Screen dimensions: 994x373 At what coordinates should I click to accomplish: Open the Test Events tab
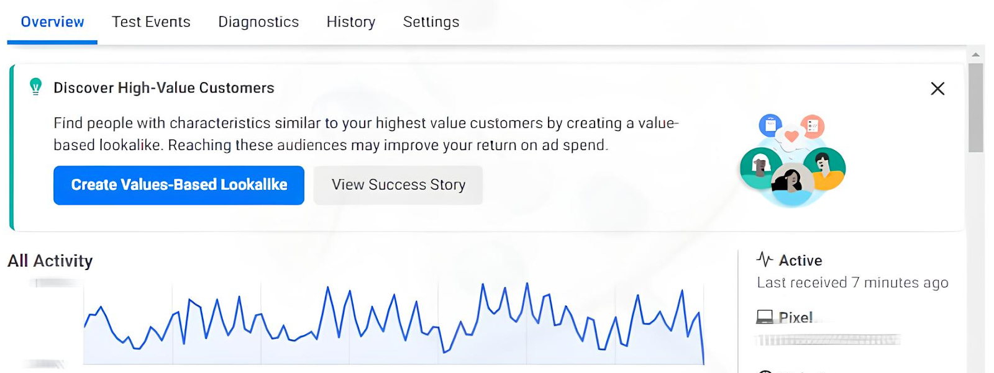pyautogui.click(x=151, y=22)
